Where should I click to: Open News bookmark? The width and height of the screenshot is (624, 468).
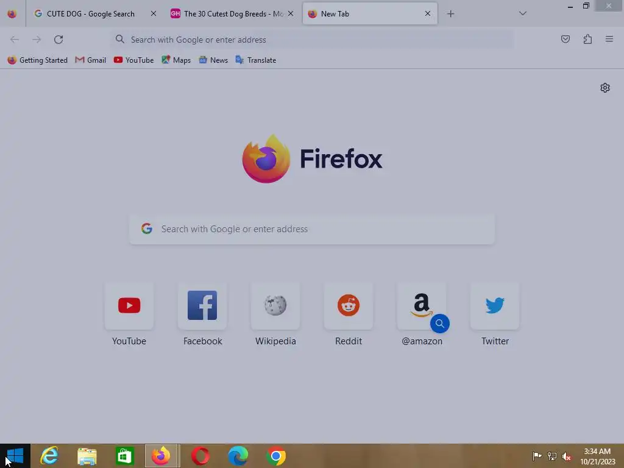[213, 60]
